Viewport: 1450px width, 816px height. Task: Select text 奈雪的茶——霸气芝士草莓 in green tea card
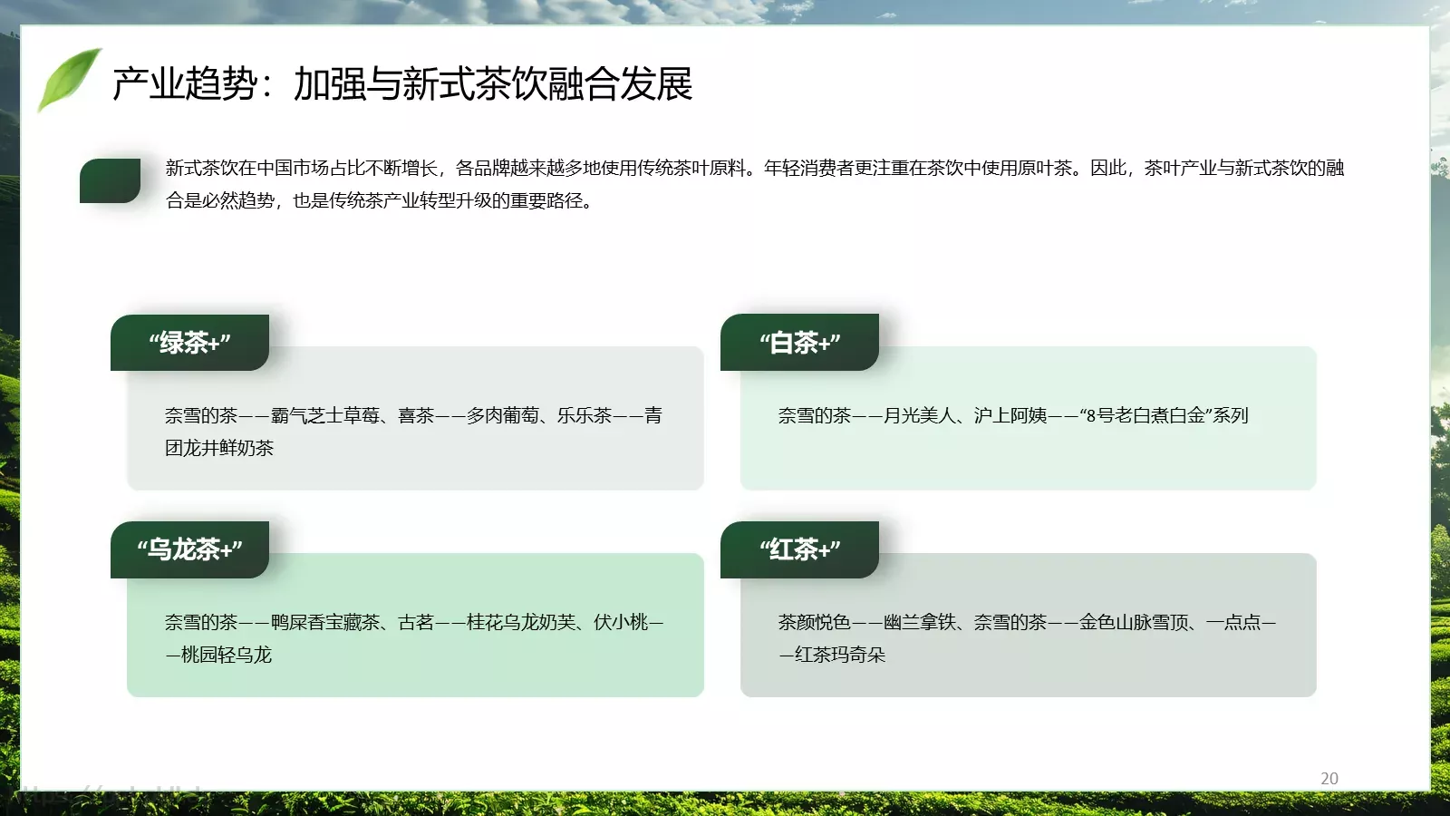click(x=272, y=415)
